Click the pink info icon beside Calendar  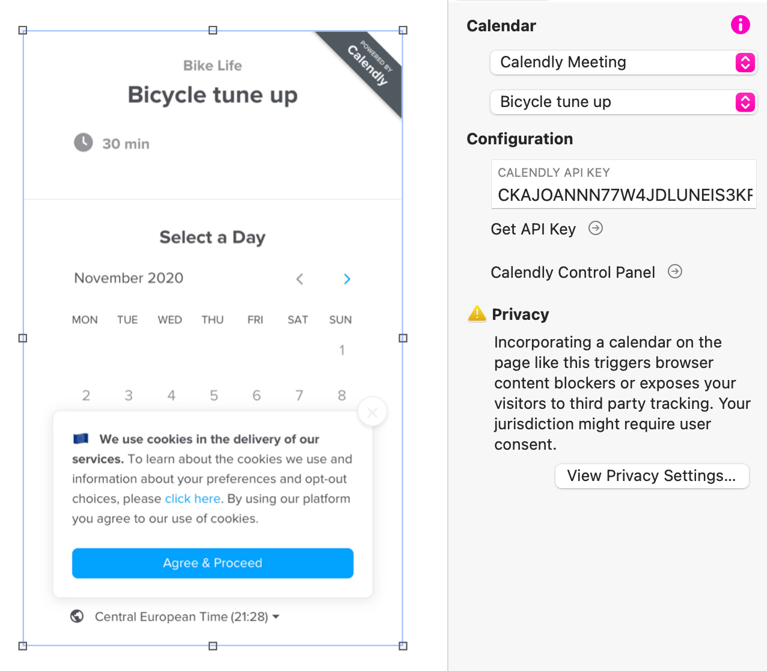pos(740,25)
